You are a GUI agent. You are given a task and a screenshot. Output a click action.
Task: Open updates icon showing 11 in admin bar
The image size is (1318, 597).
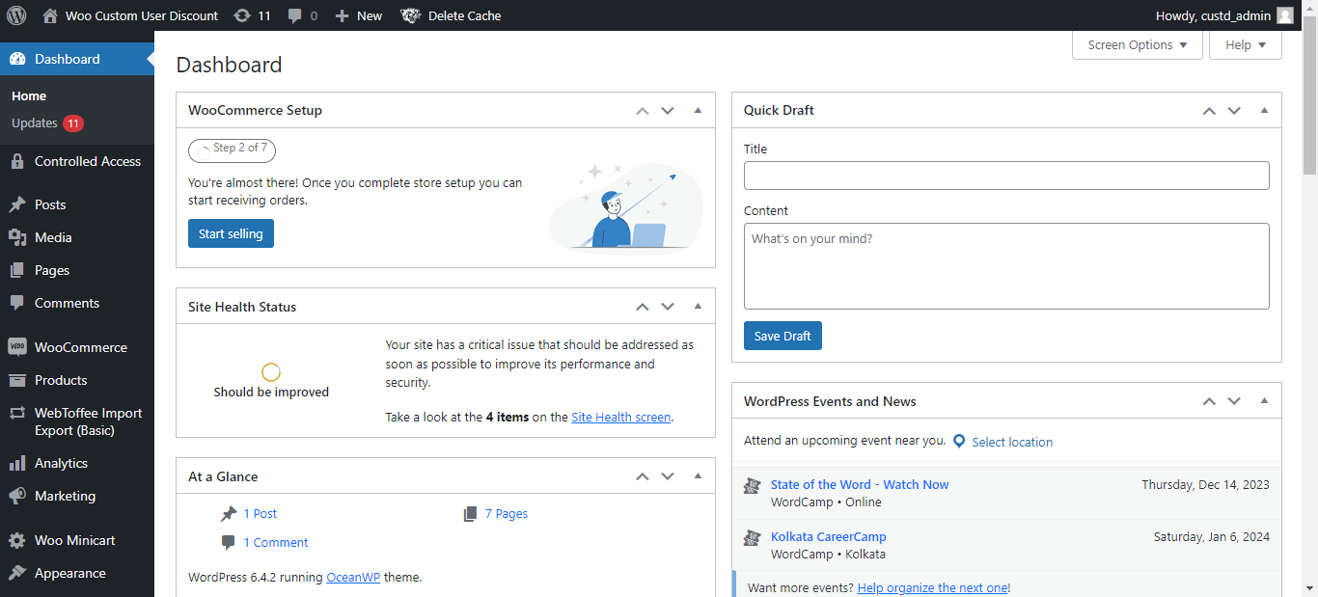click(242, 15)
